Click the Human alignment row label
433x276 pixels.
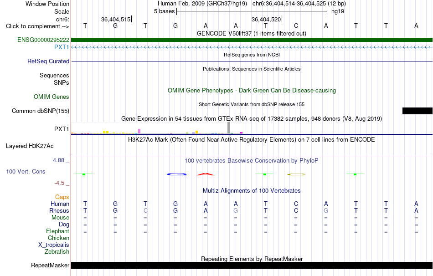(x=60, y=204)
